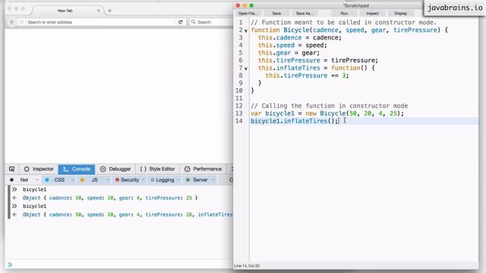Click the search magnifier icon in browser
Viewport: 486px width, 273px height.
[x=194, y=22]
